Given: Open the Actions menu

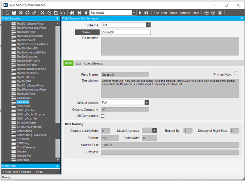Looking at the screenshot, I should [x=185, y=13].
